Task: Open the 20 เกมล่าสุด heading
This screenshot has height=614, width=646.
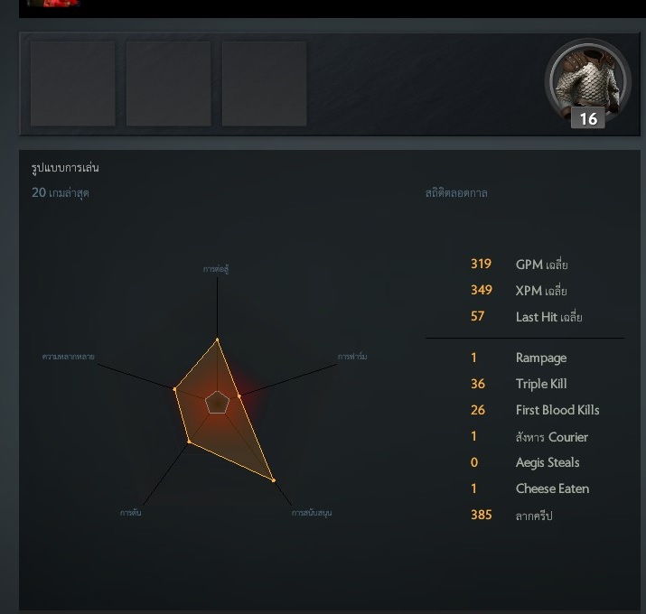Action: (x=61, y=192)
